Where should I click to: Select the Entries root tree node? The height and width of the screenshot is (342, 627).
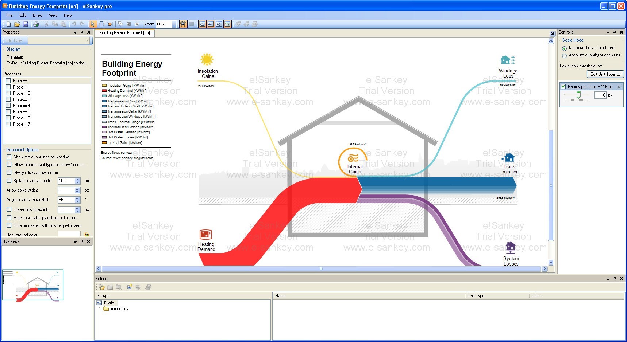click(110, 303)
